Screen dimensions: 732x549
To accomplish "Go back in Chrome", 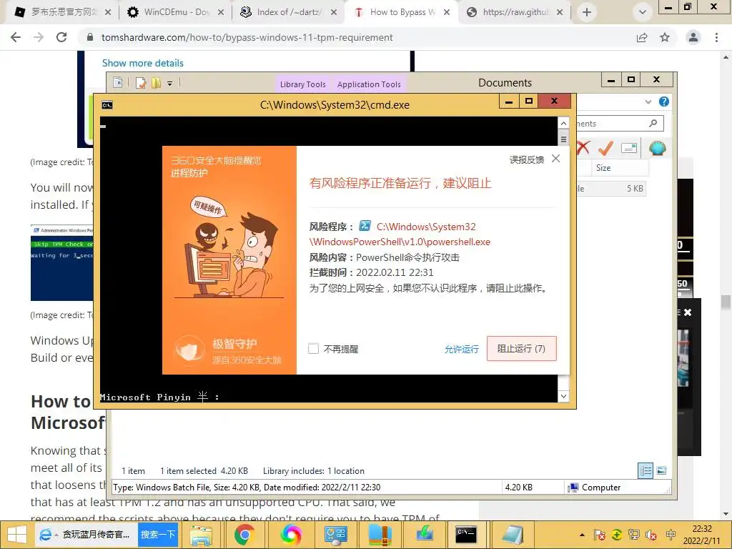I will (16, 37).
